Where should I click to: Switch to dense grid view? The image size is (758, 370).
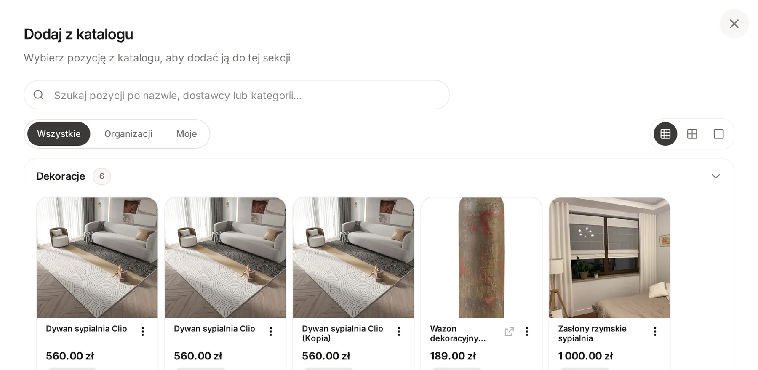click(x=665, y=134)
